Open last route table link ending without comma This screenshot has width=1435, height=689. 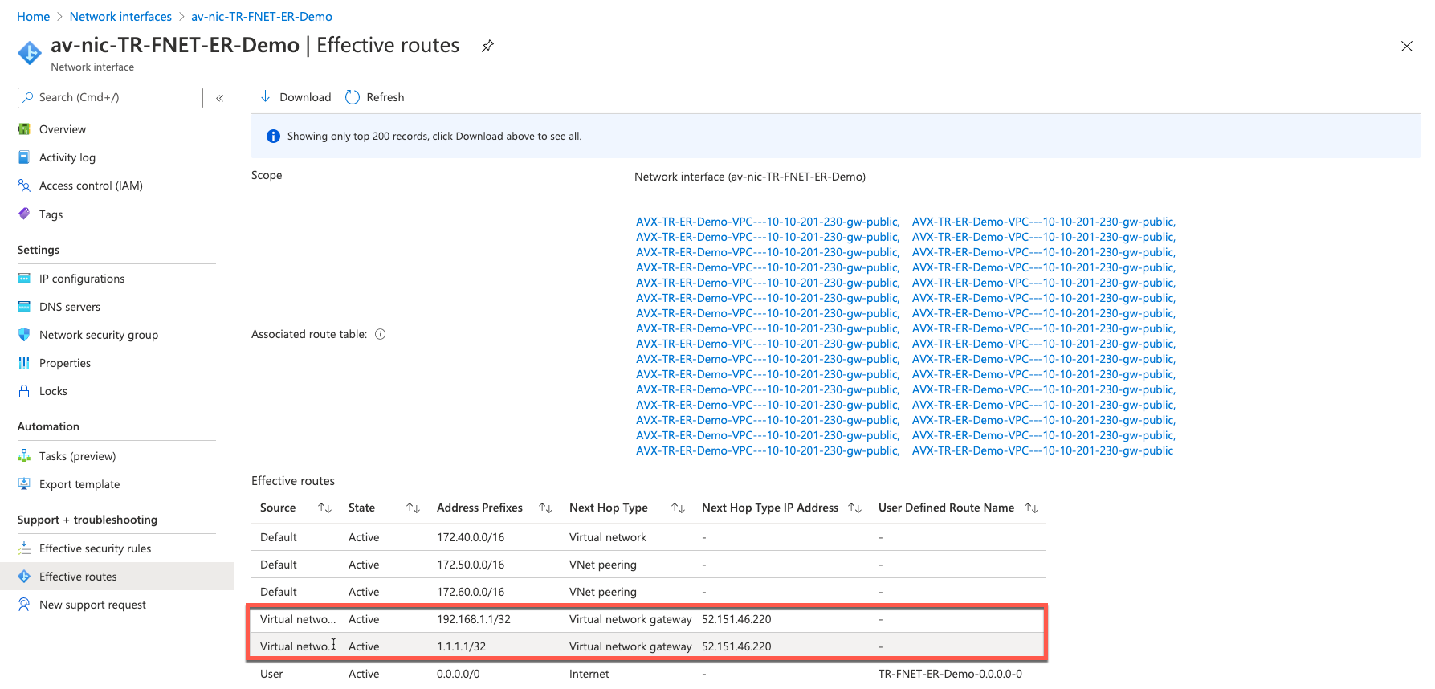click(1042, 450)
